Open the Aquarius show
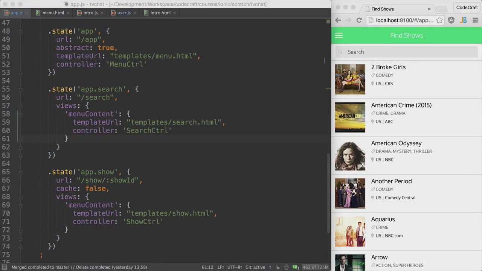482x271 pixels. click(x=407, y=231)
